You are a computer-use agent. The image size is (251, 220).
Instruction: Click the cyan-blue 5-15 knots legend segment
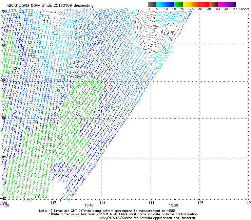click(165, 4)
